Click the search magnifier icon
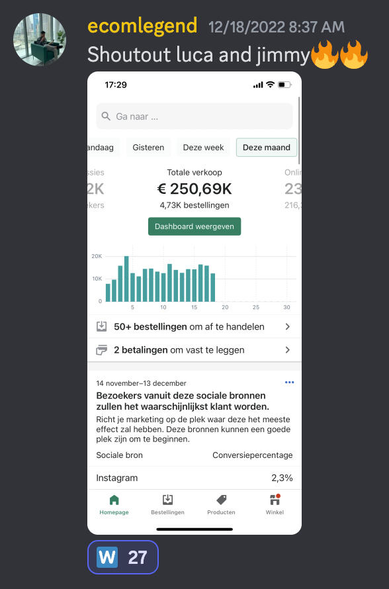 [x=106, y=116]
